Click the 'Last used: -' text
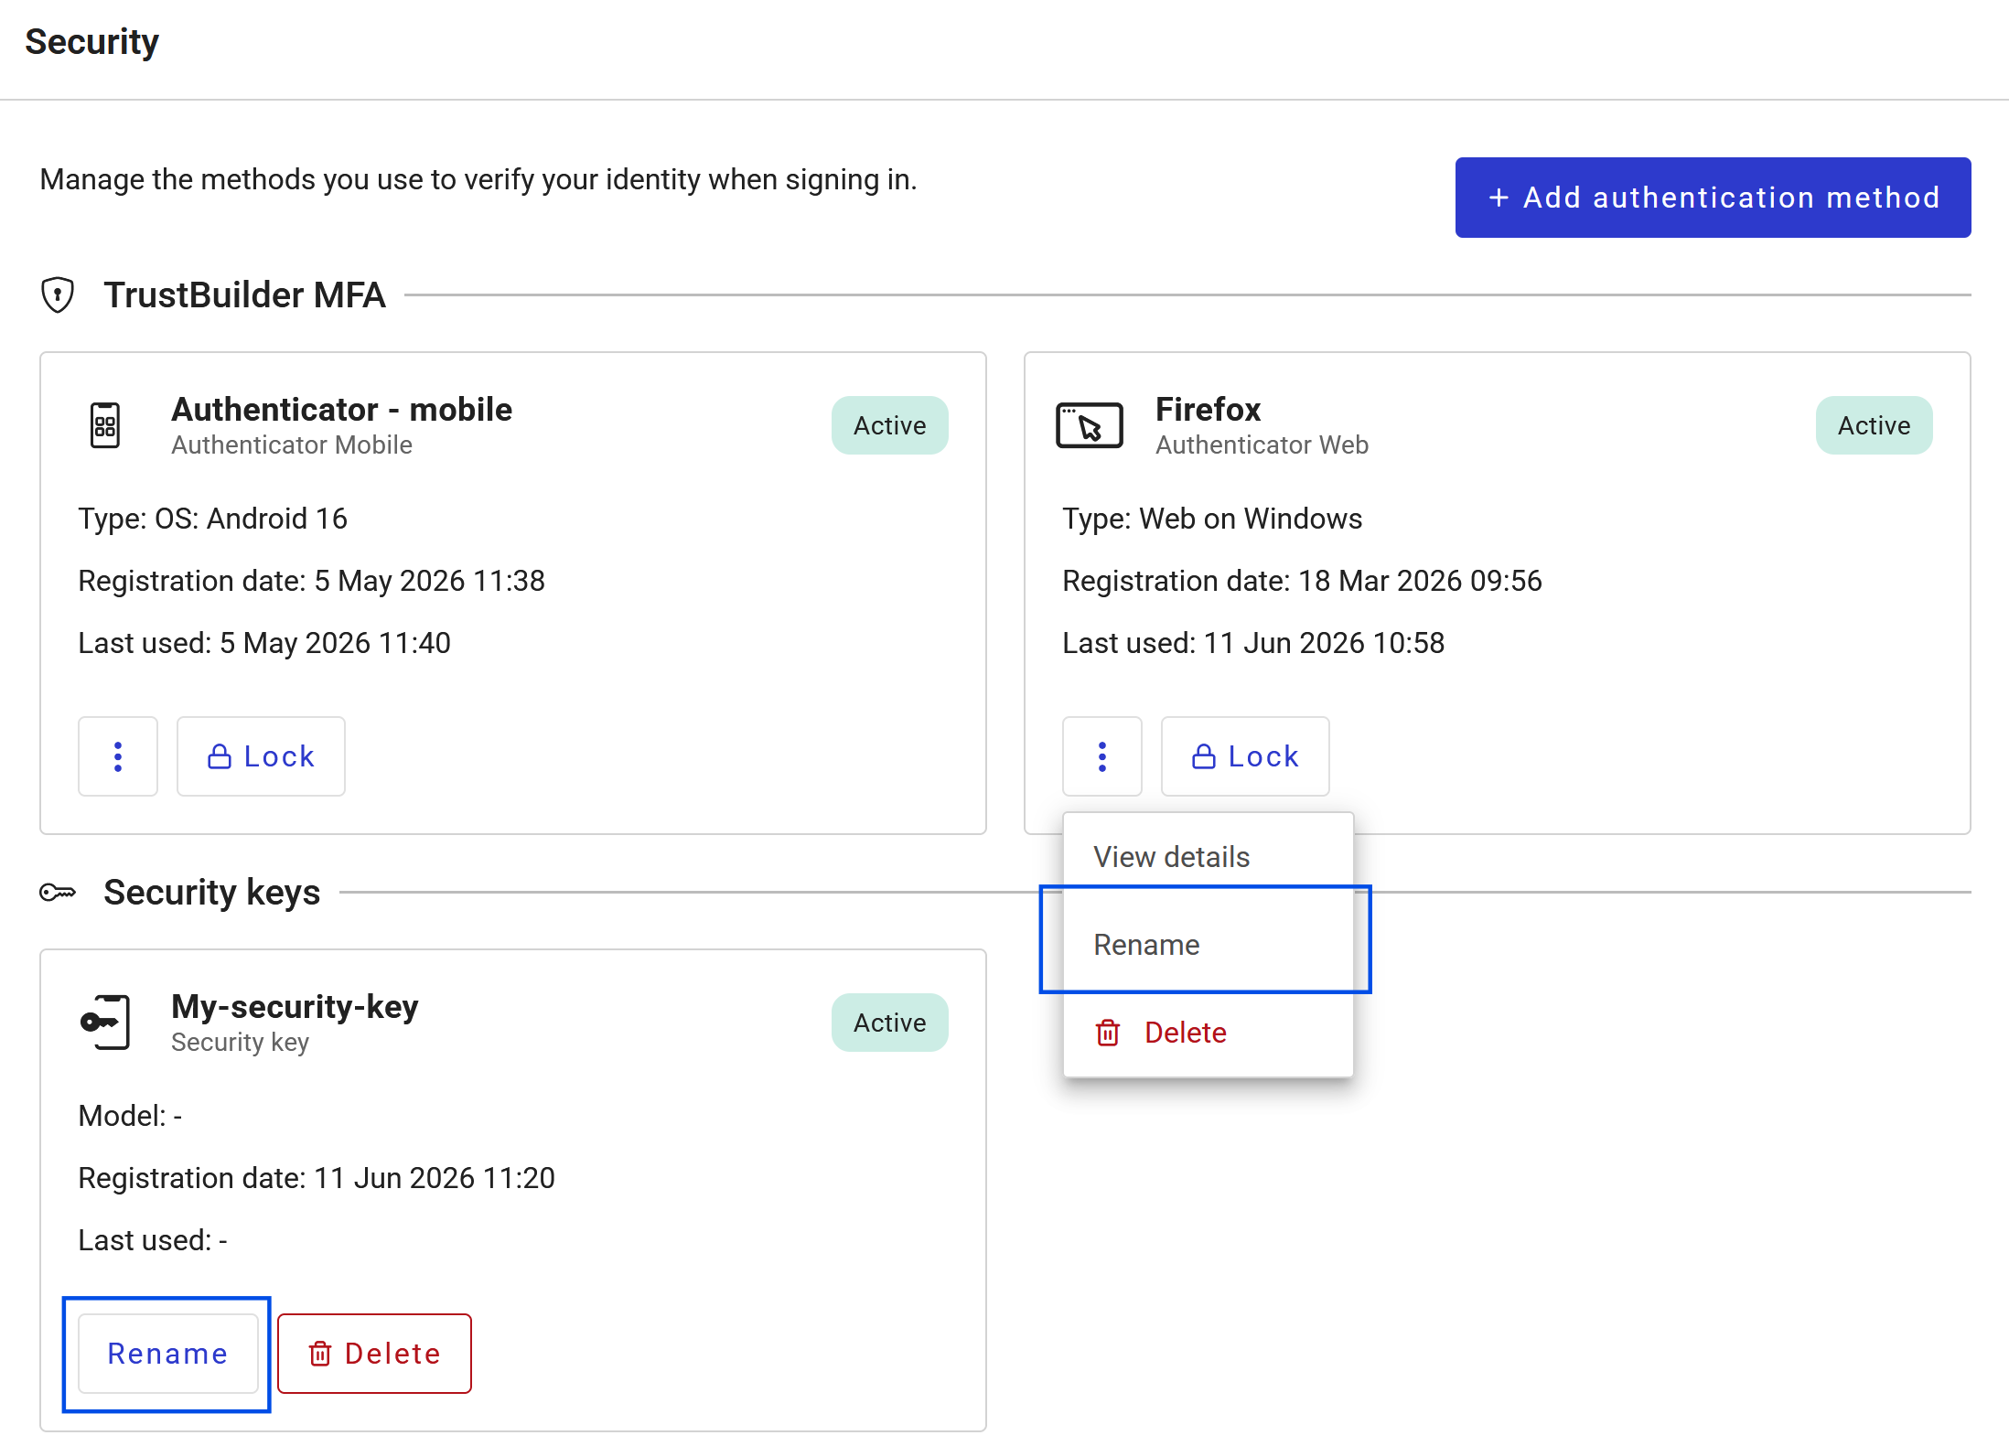This screenshot has height=1446, width=2009. 153,1240
